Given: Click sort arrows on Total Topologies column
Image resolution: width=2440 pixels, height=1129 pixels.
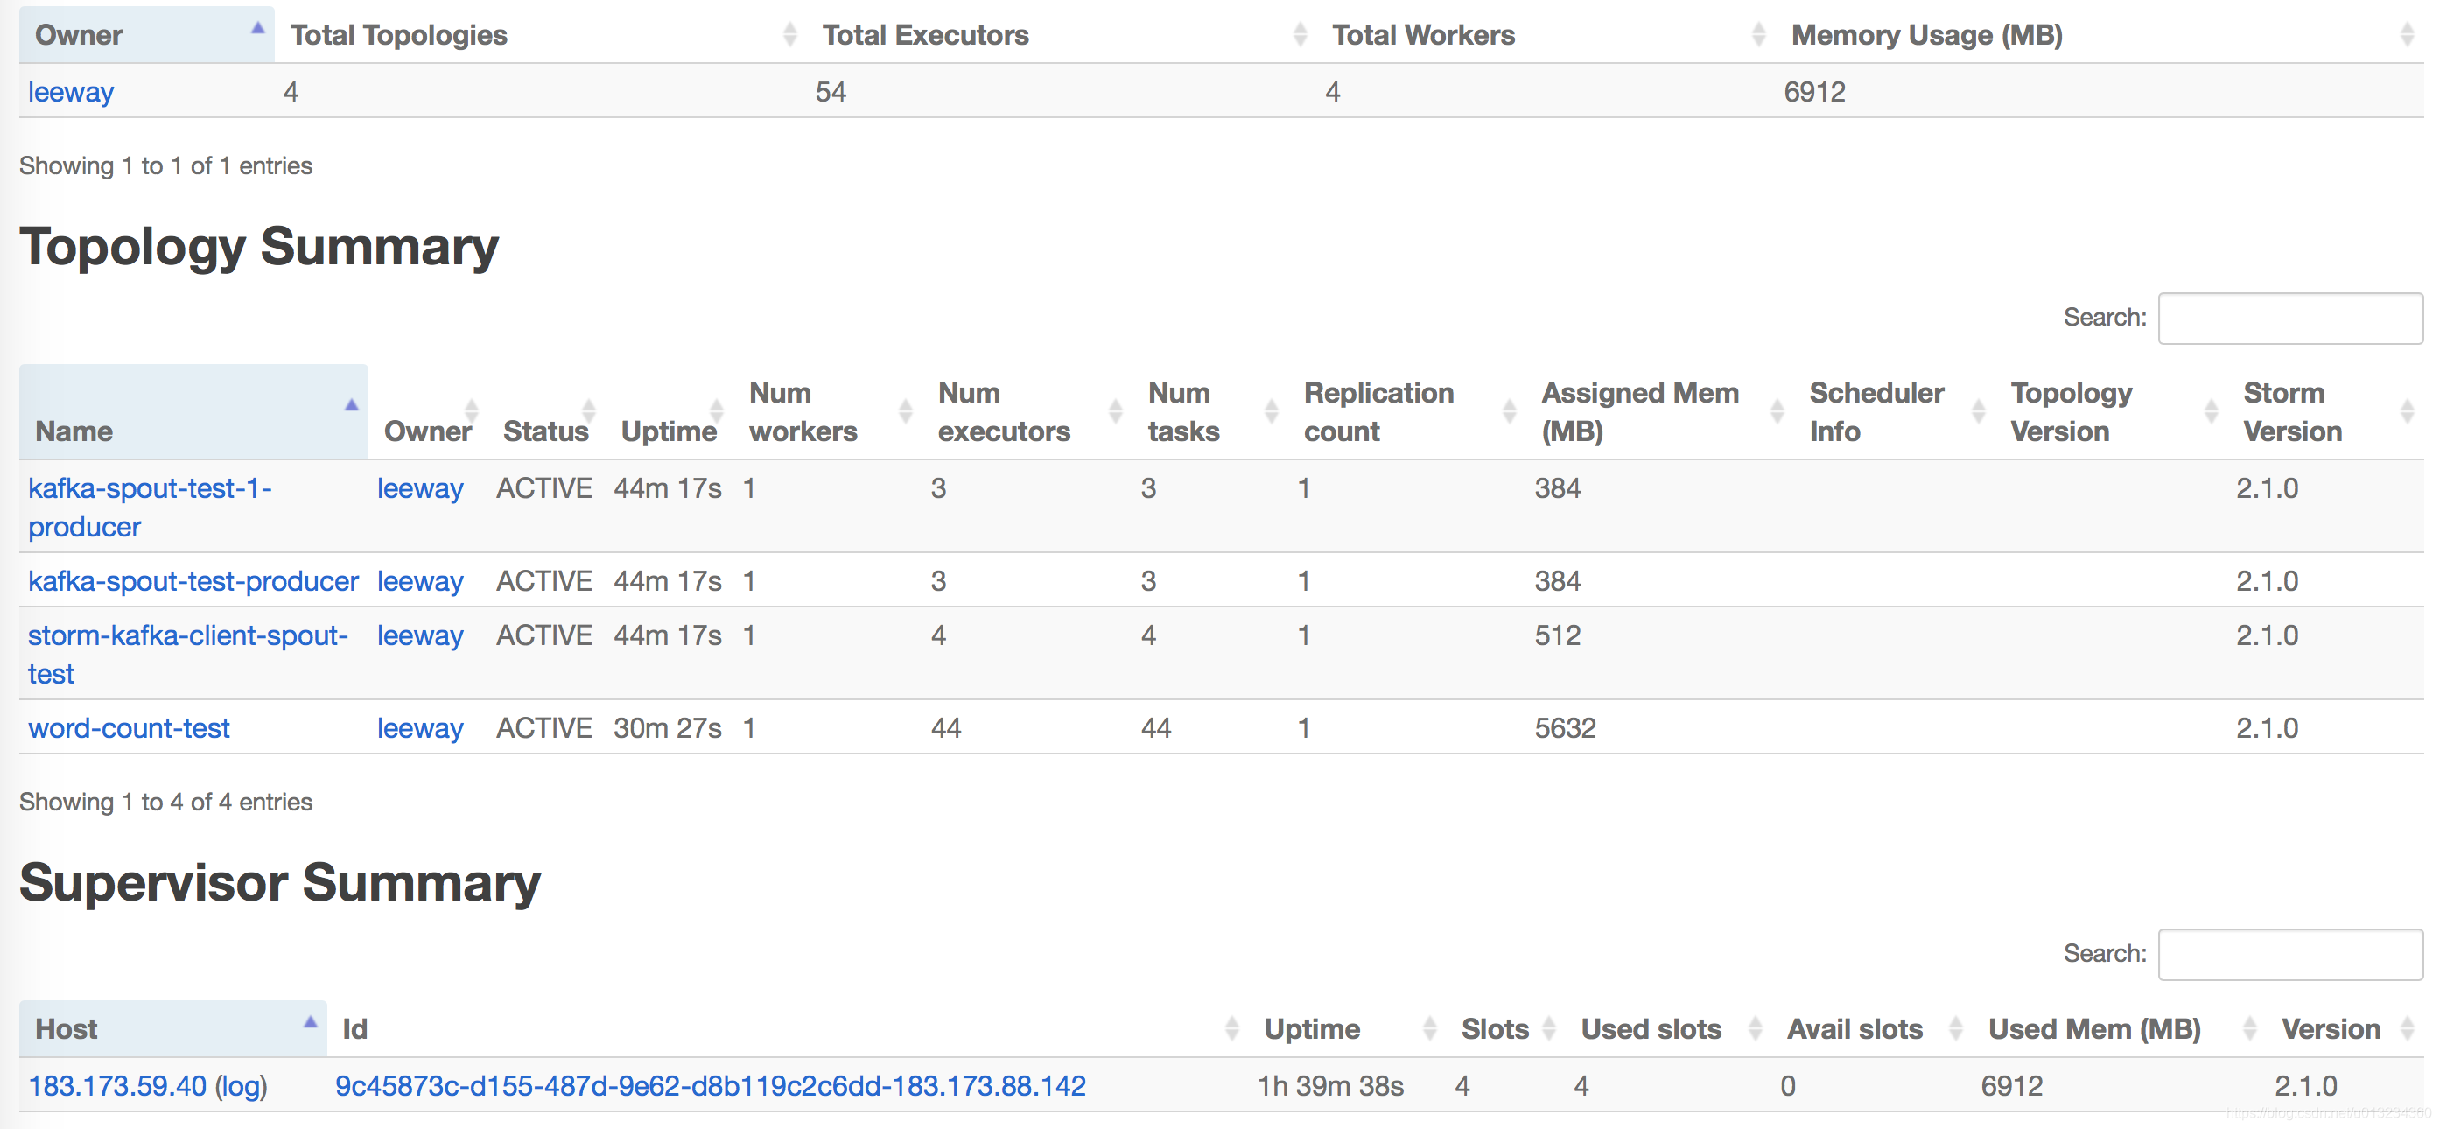Looking at the screenshot, I should (789, 35).
